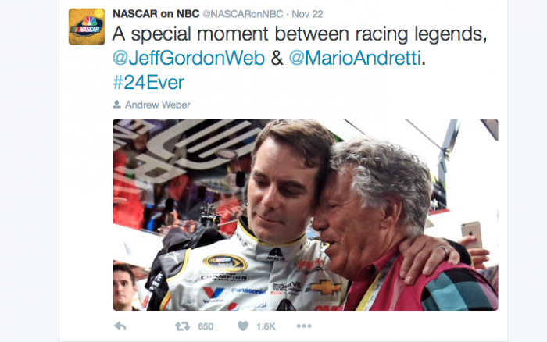Click the @NASCARonNBC handle
This screenshot has width=547, height=342.
pos(243,14)
